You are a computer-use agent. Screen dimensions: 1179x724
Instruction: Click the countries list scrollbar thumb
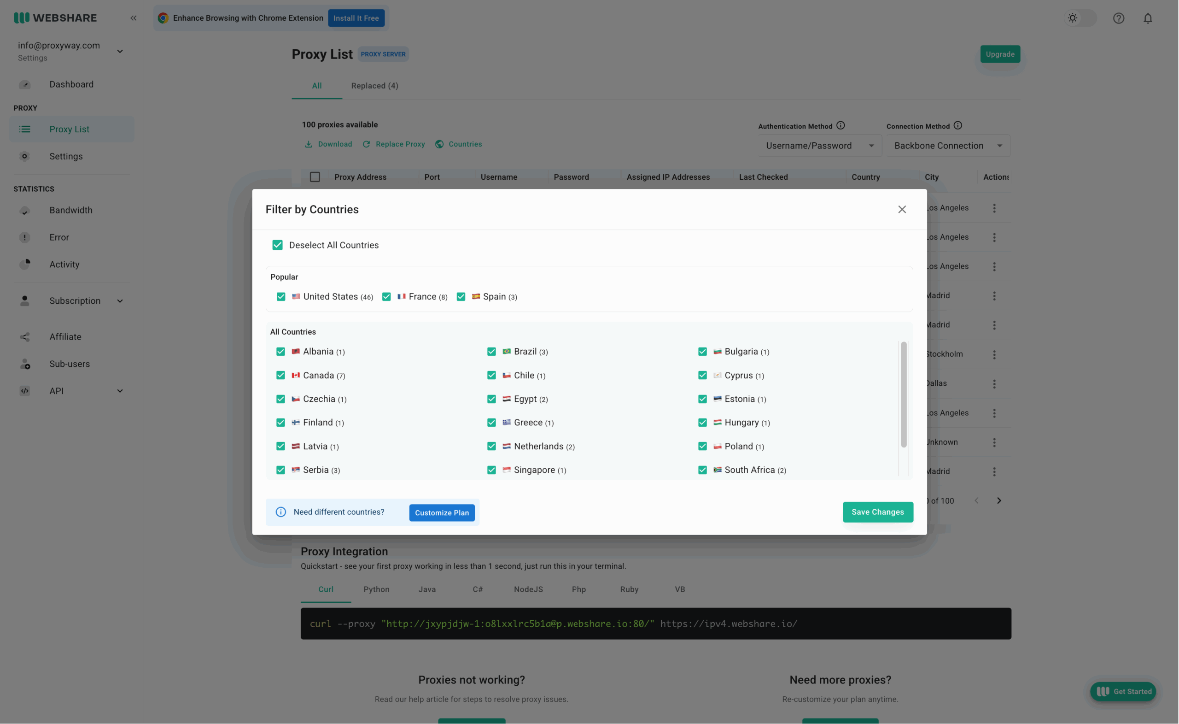(904, 394)
